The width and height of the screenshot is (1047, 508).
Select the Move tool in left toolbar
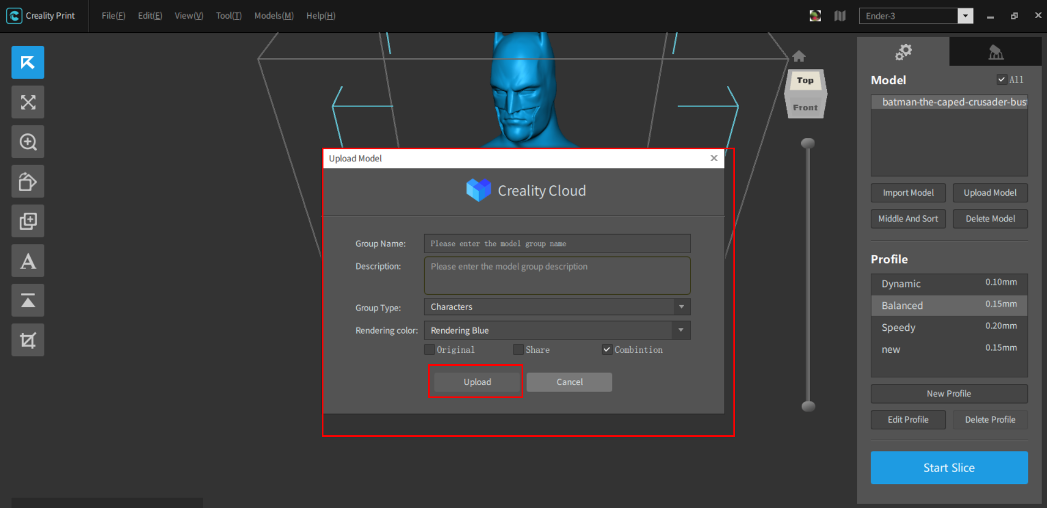(x=27, y=62)
